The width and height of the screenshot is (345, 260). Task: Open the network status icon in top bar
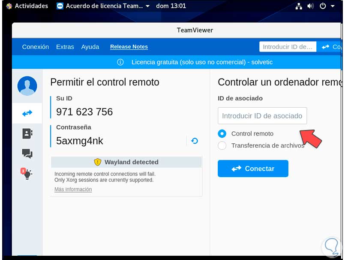pos(299,6)
